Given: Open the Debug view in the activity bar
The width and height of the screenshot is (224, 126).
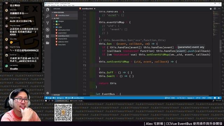Looking at the screenshot, I should (x=48, y=29).
